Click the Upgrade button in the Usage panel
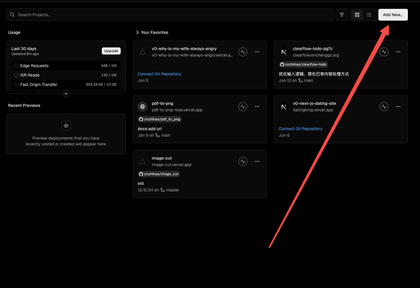 [111, 51]
